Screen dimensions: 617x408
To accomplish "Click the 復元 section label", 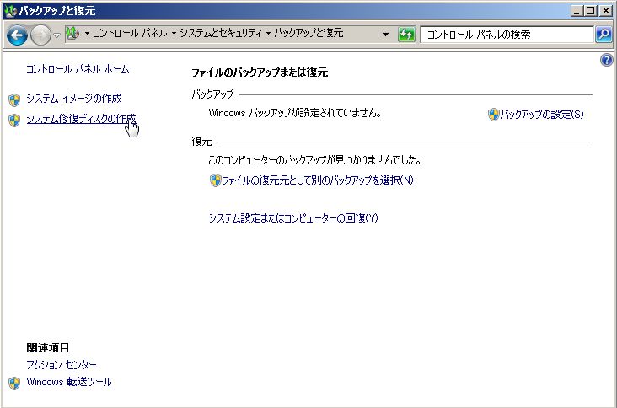I will click(201, 142).
